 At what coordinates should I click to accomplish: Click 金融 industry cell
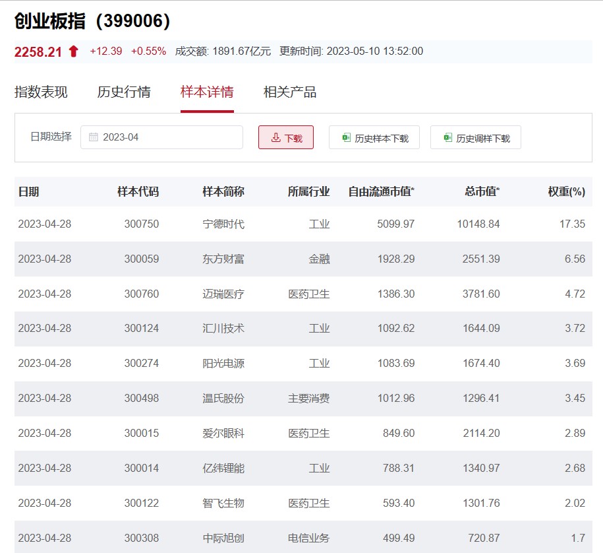[319, 259]
